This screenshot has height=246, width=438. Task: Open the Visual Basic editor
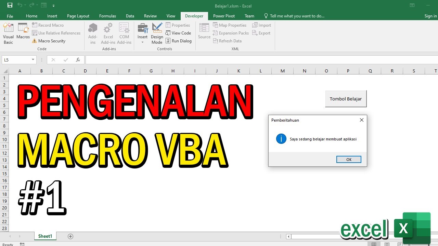[8, 33]
